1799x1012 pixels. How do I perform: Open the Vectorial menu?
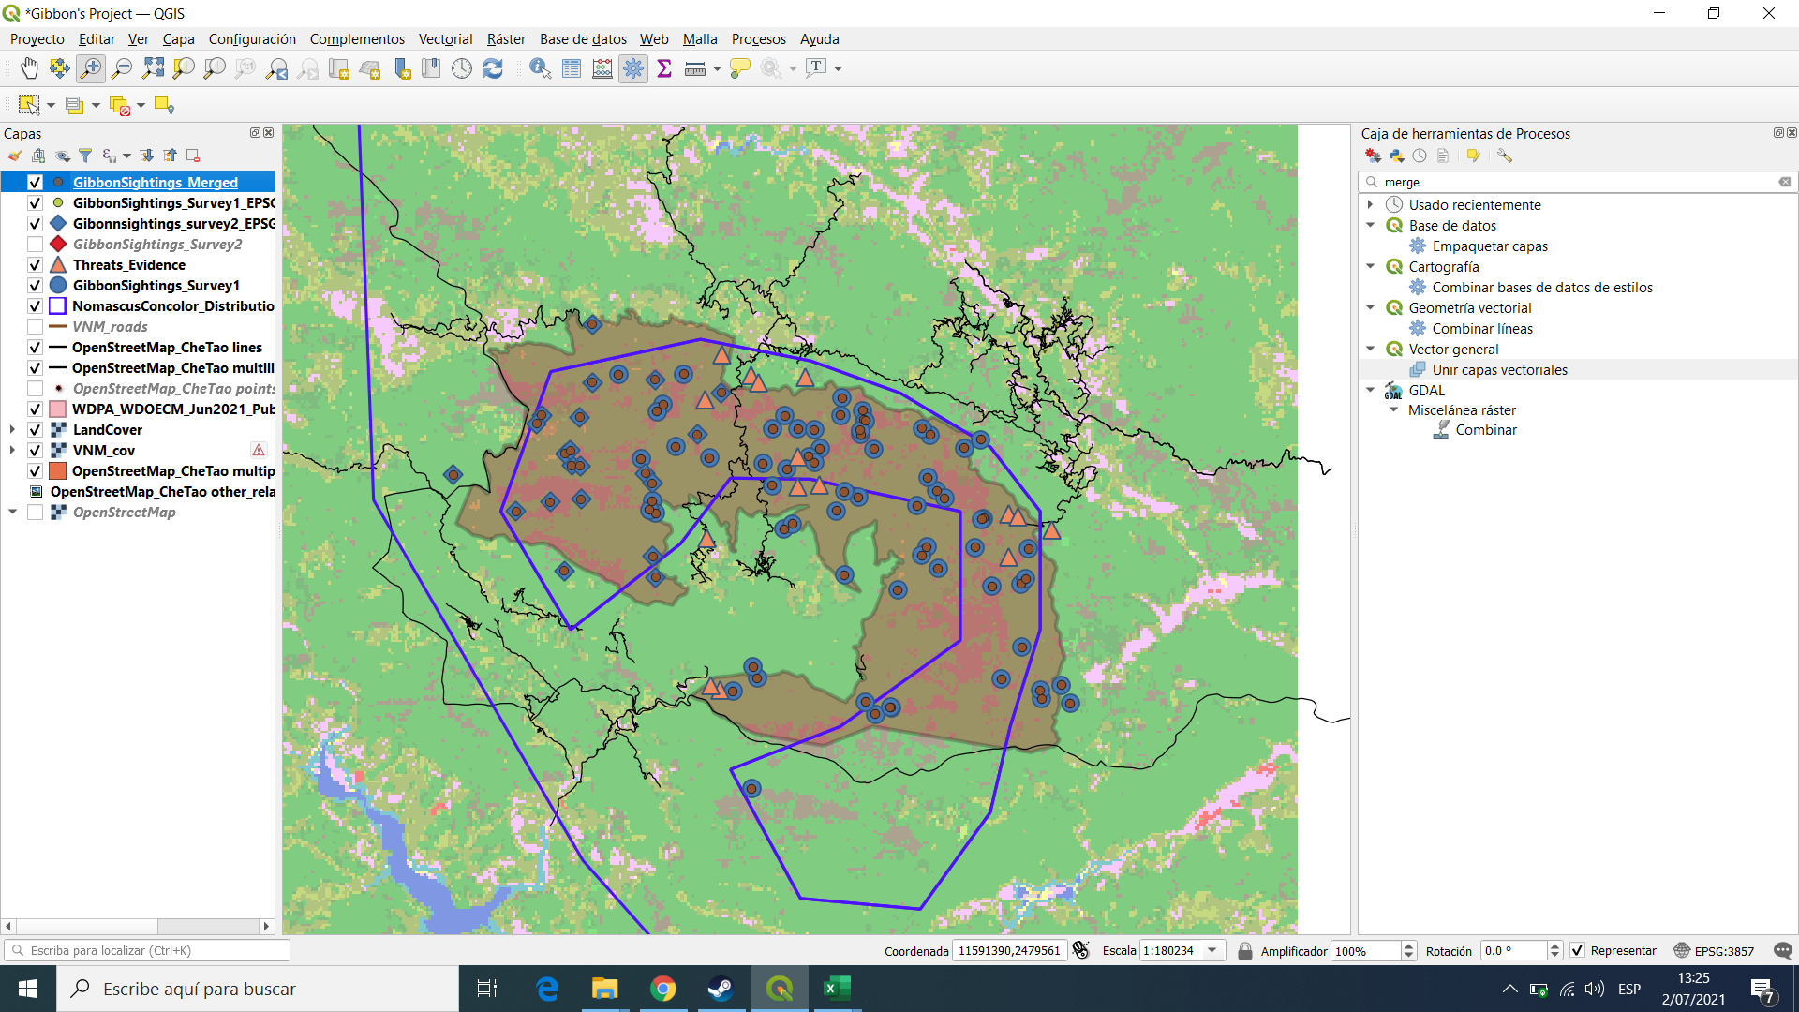[445, 38]
